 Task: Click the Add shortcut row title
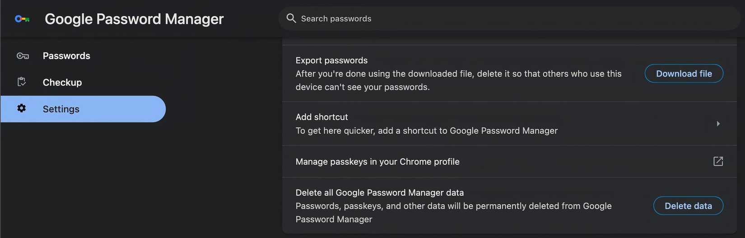coord(321,117)
